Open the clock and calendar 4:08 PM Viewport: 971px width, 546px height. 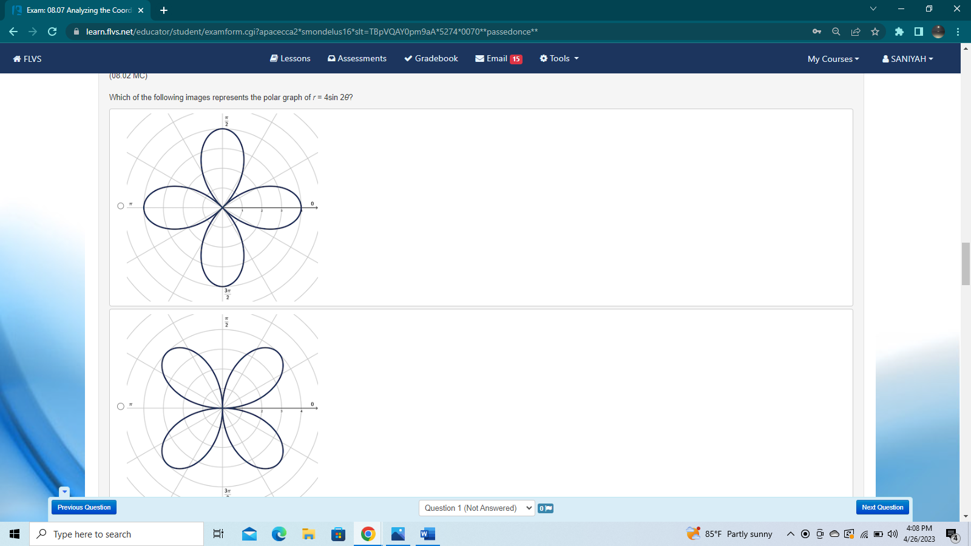click(919, 534)
